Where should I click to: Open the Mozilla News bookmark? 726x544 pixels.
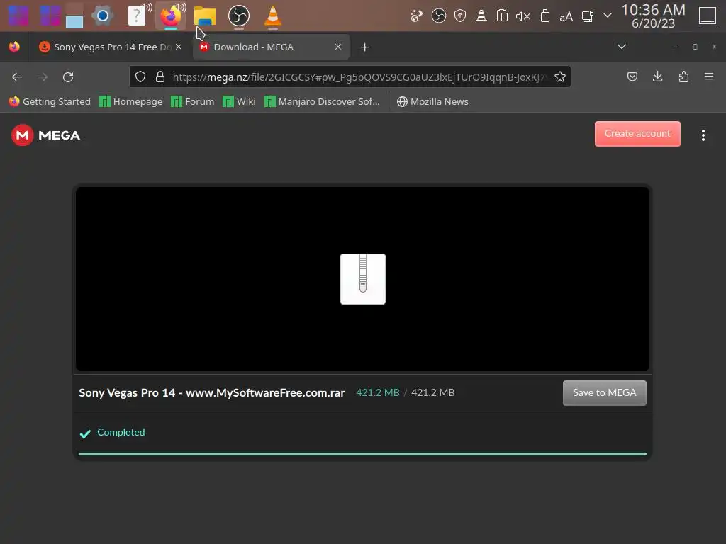click(x=432, y=101)
